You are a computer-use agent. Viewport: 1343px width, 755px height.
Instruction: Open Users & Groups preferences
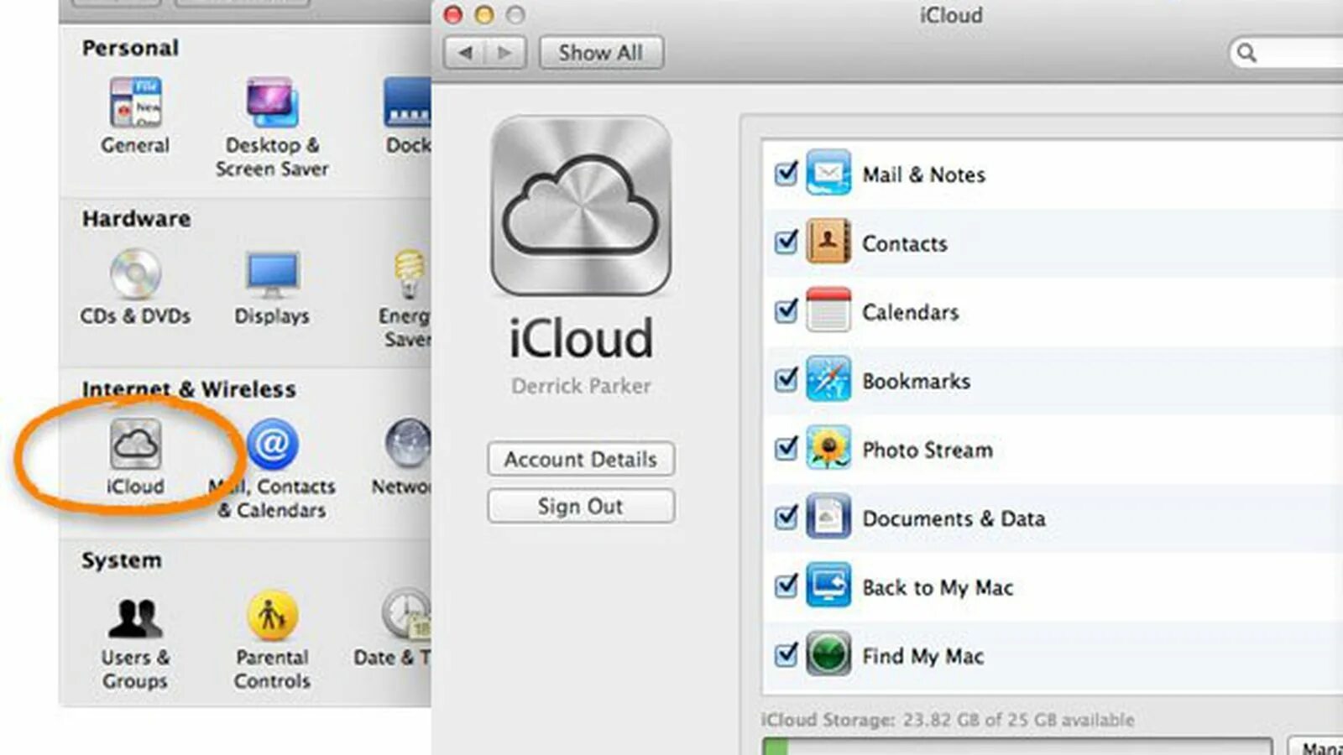(135, 617)
